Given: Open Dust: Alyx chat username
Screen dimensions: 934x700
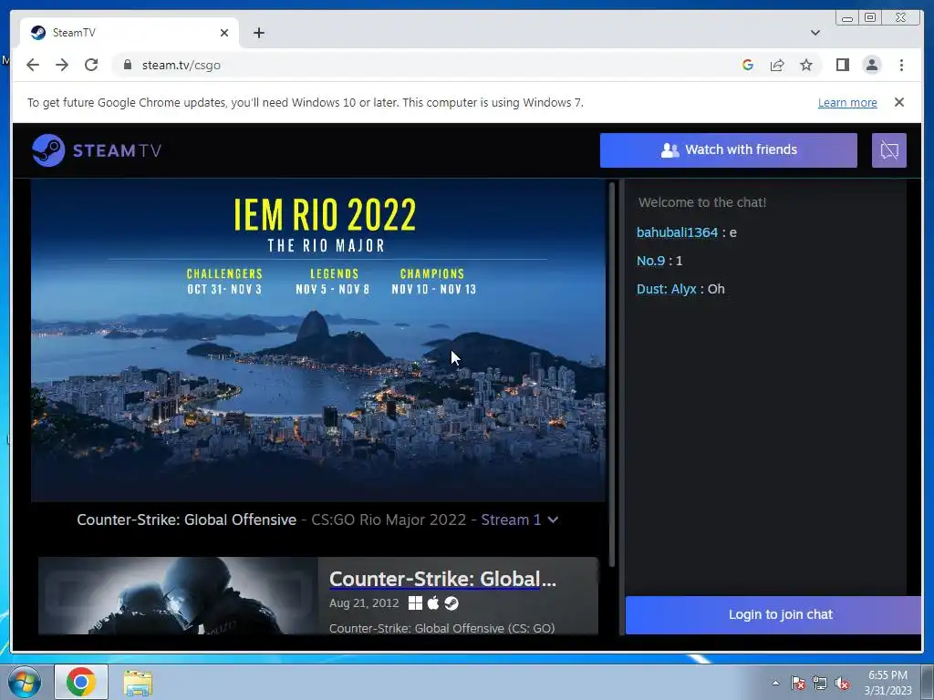Looking at the screenshot, I should point(667,289).
